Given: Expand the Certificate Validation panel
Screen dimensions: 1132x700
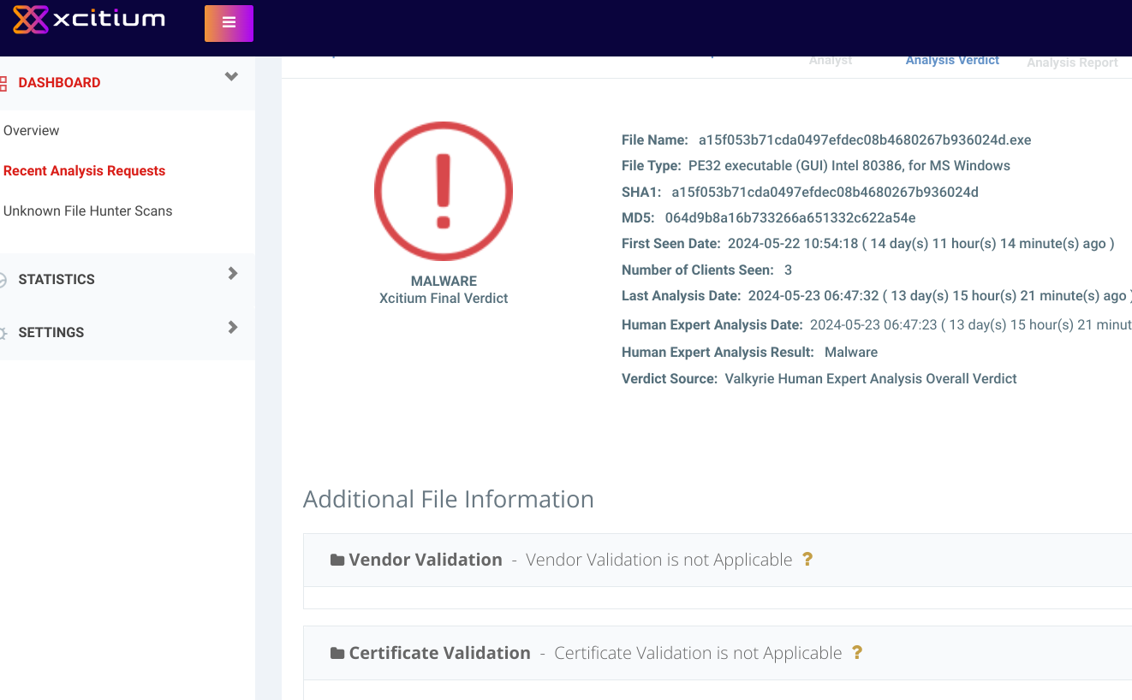Looking at the screenshot, I should pos(718,653).
